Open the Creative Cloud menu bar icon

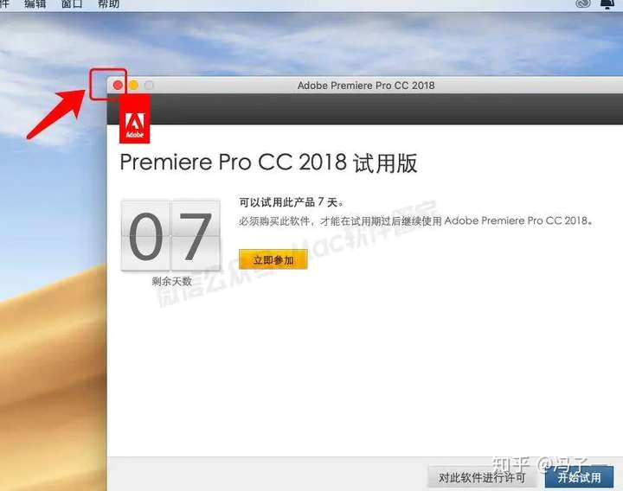583,3
